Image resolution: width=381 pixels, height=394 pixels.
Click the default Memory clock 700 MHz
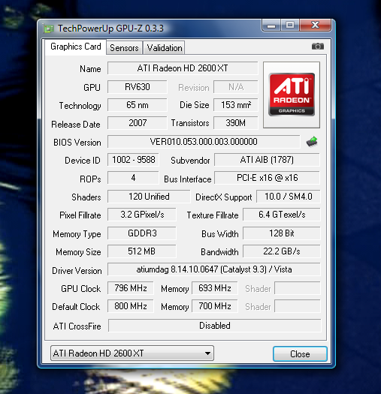tap(215, 306)
